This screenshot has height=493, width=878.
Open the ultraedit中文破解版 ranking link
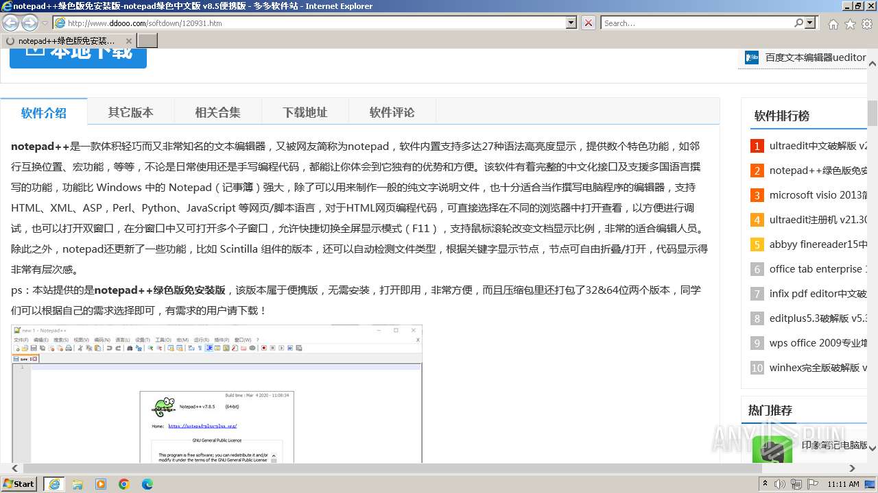click(818, 146)
